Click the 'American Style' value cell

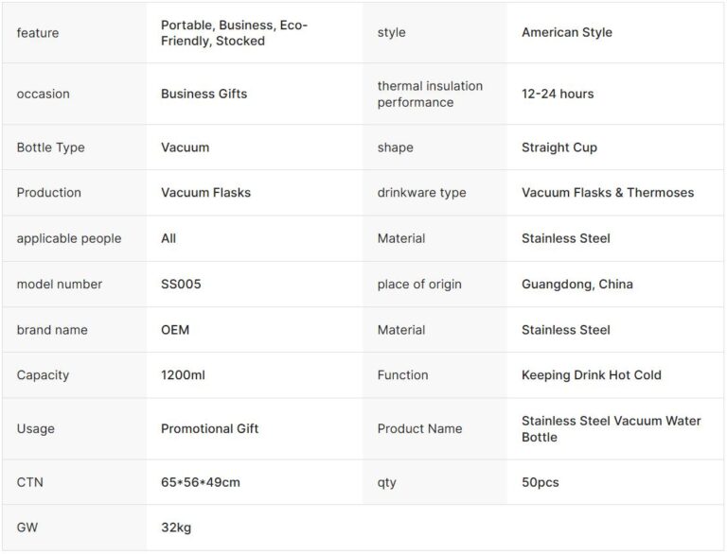click(x=566, y=32)
